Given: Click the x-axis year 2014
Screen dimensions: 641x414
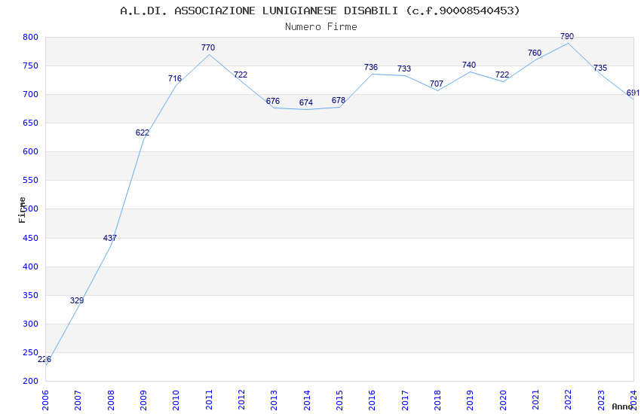Looking at the screenshot, I should 307,400.
